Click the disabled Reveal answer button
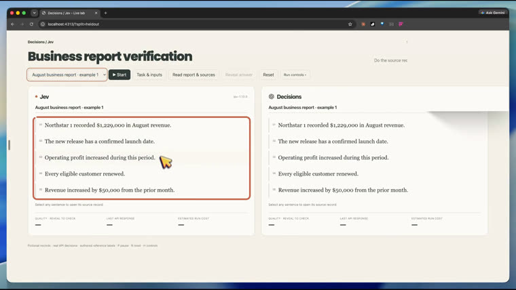The image size is (516, 290). click(x=239, y=75)
